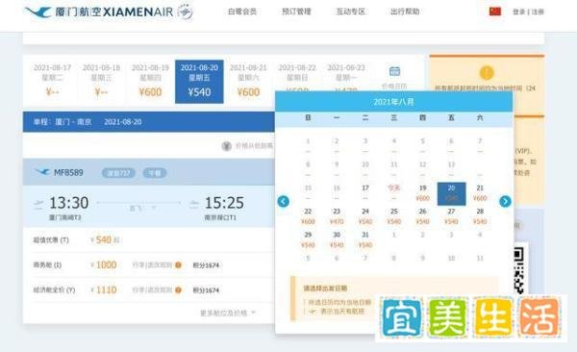Pick August 19 ¥600 in the calendar
The image size is (577, 352).
[x=422, y=193]
